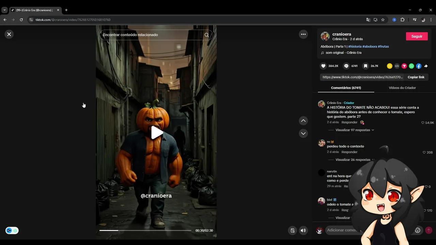Get embed code icon
The width and height of the screenshot is (436, 245).
click(x=397, y=66)
